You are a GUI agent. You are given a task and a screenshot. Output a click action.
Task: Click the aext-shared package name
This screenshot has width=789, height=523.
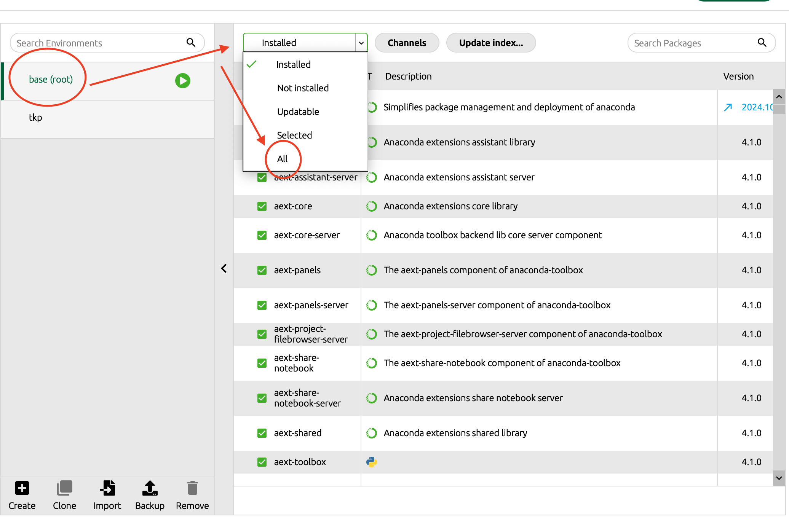coord(298,433)
